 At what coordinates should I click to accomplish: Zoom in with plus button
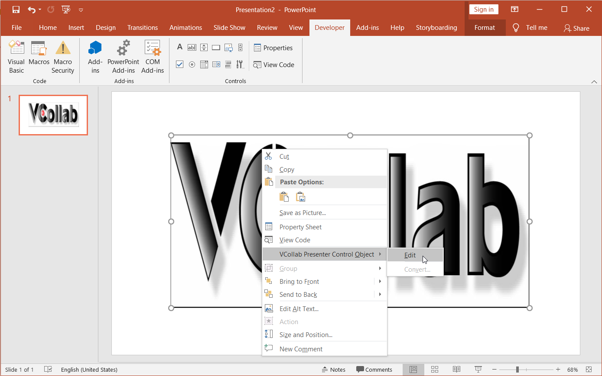click(558, 370)
